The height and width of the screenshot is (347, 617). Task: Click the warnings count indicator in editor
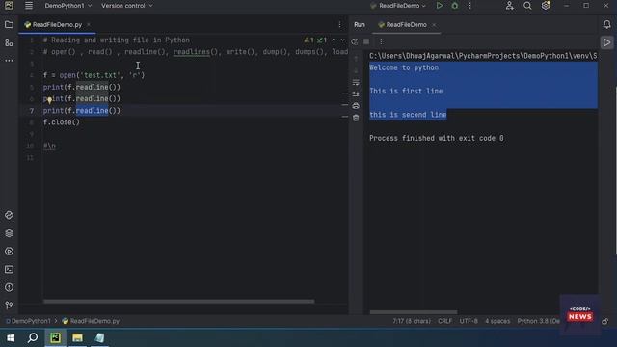308,40
